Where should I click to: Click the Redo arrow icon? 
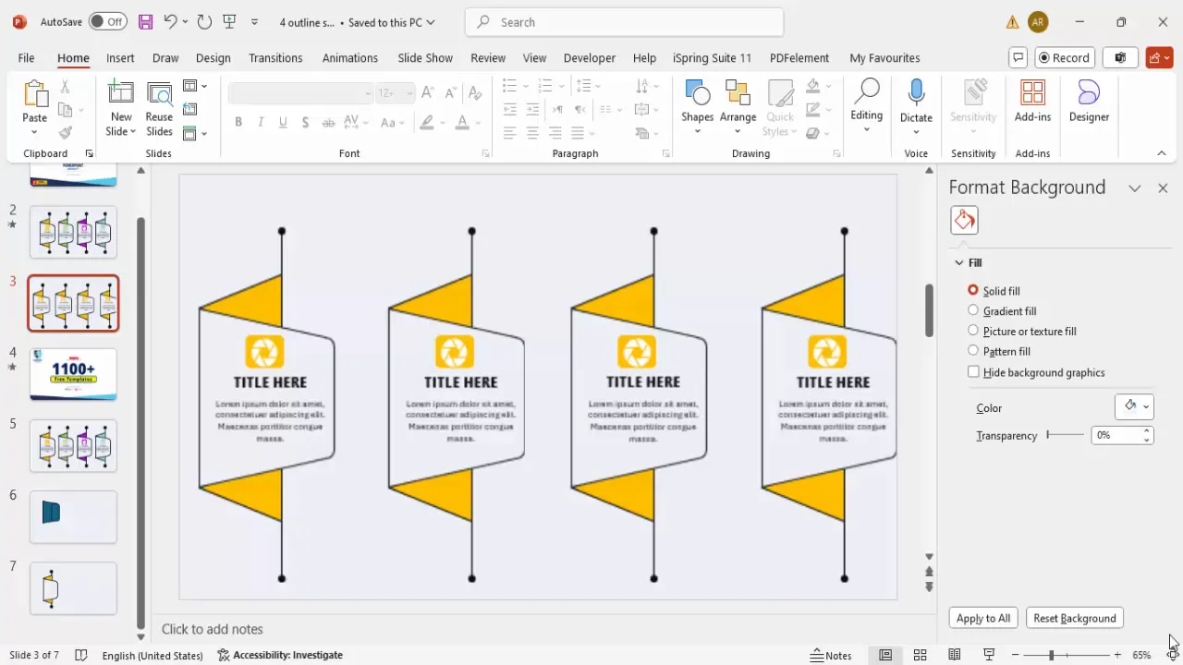tap(204, 21)
